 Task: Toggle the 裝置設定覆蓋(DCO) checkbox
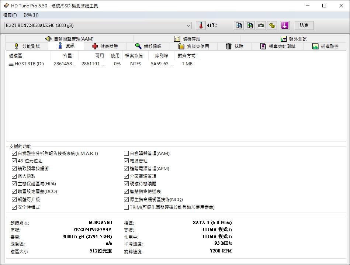pos(14,192)
